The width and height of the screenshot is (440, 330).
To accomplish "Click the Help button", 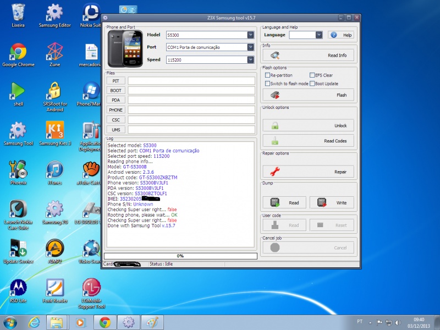I will point(341,35).
